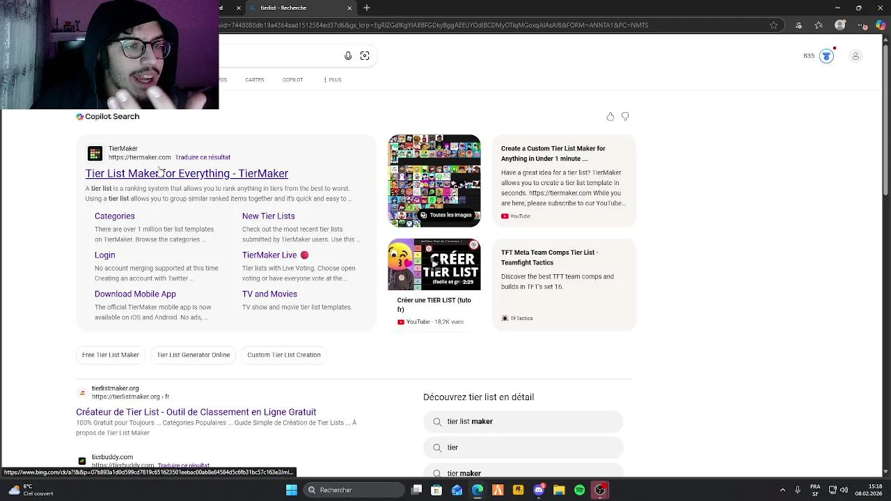Switch to the CARTES search tab
The width and height of the screenshot is (891, 501).
255,80
